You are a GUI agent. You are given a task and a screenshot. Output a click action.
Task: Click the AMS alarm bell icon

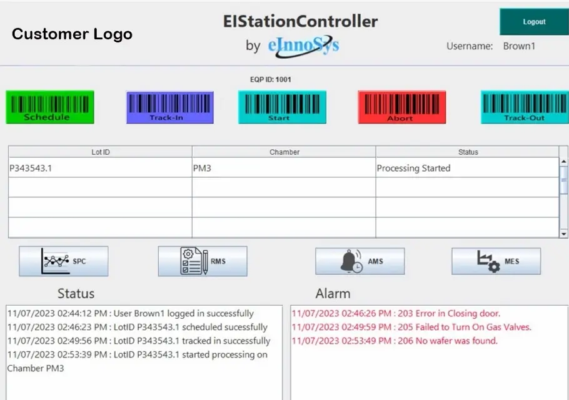(x=360, y=261)
